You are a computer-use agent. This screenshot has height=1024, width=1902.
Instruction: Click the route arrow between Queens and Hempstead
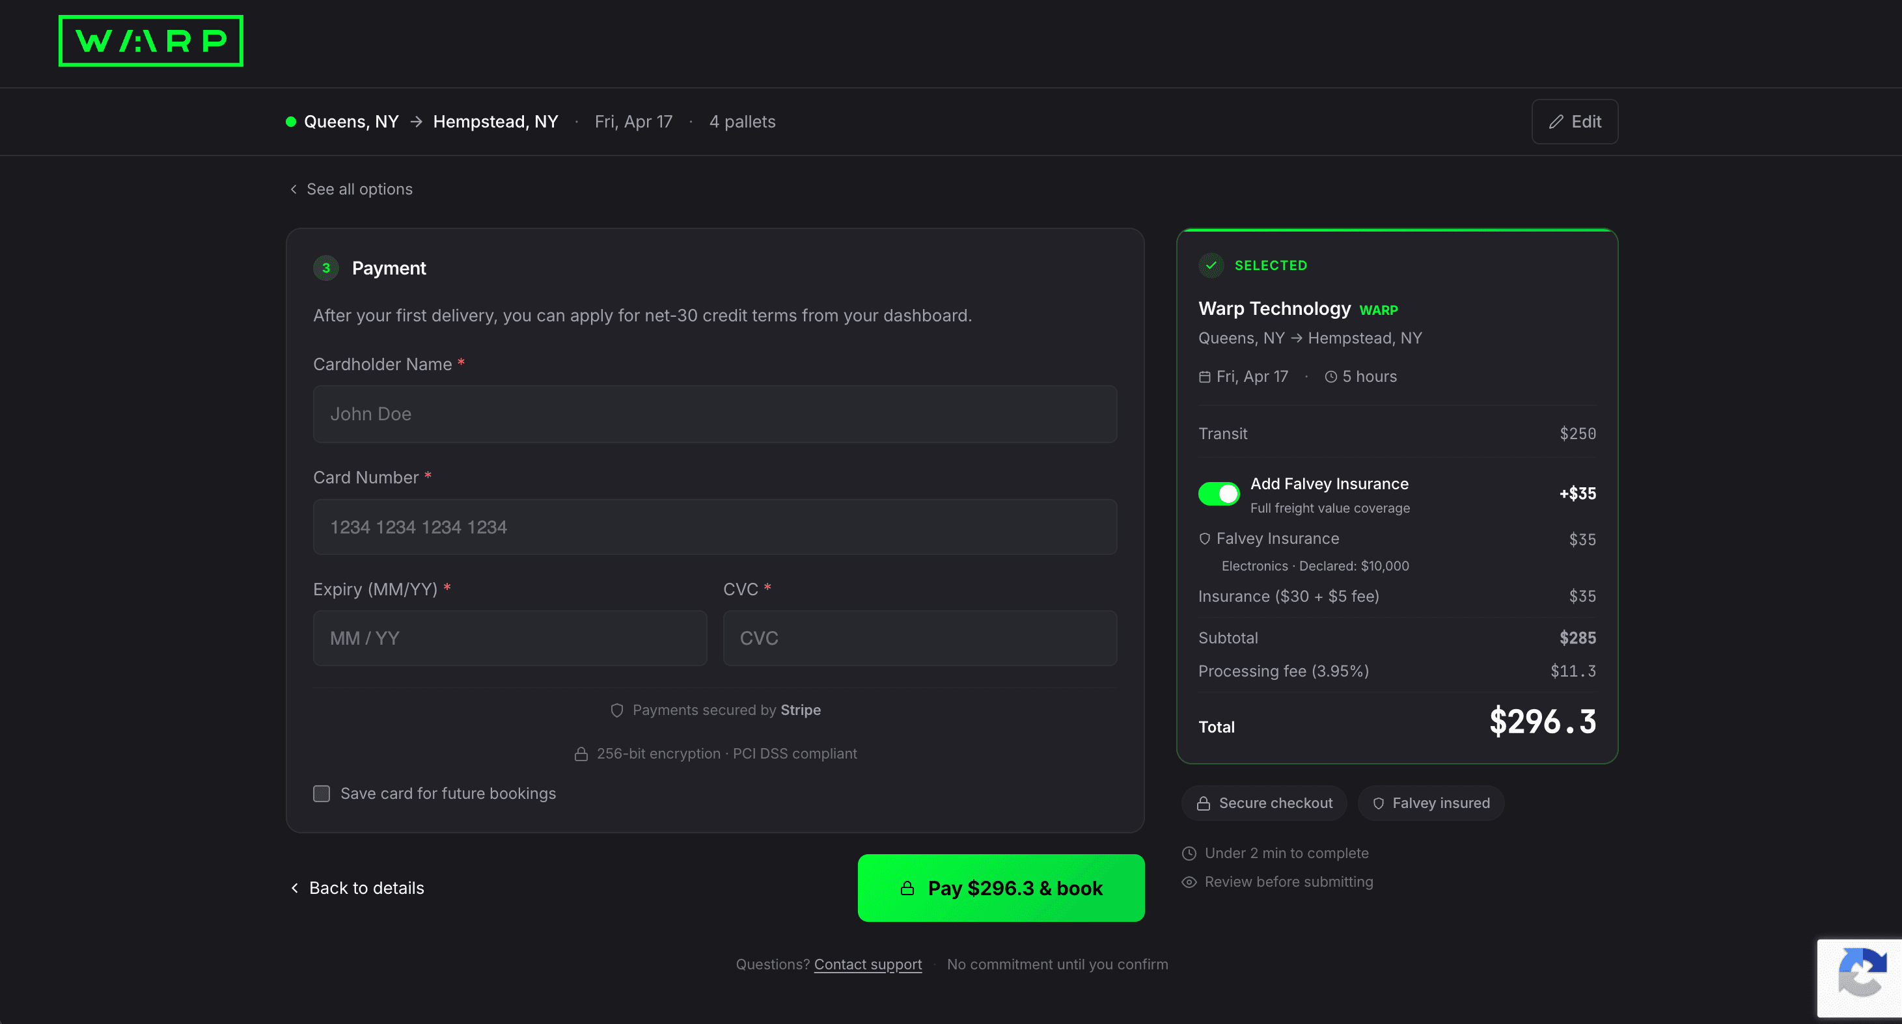click(x=417, y=122)
